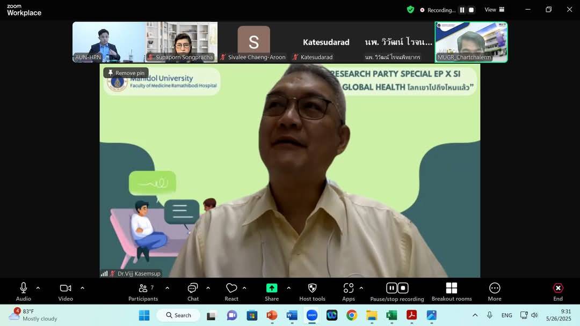Open the Apps menu icon
Image resolution: width=580 pixels, height=326 pixels.
click(349, 288)
